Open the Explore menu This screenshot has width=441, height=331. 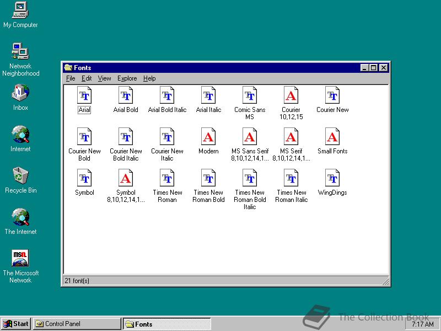127,78
